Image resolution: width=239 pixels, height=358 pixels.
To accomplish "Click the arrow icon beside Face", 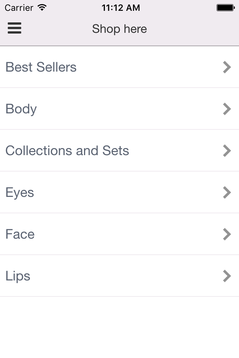I will (227, 234).
